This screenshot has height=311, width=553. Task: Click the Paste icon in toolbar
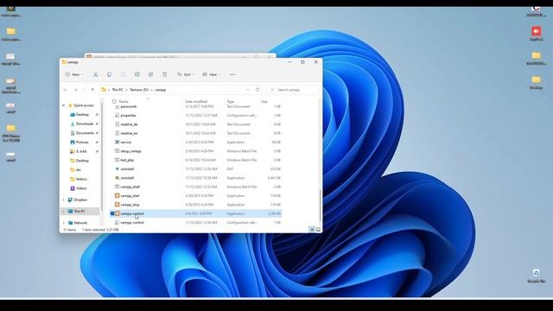pos(123,74)
